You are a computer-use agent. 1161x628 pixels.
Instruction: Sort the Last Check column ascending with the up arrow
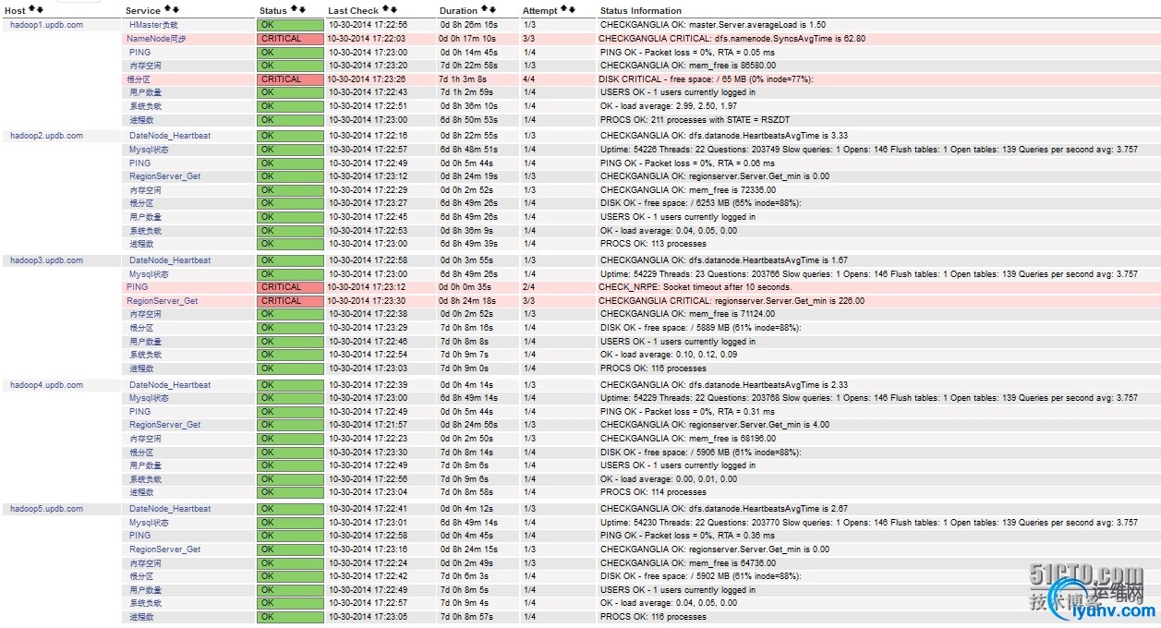click(x=386, y=9)
